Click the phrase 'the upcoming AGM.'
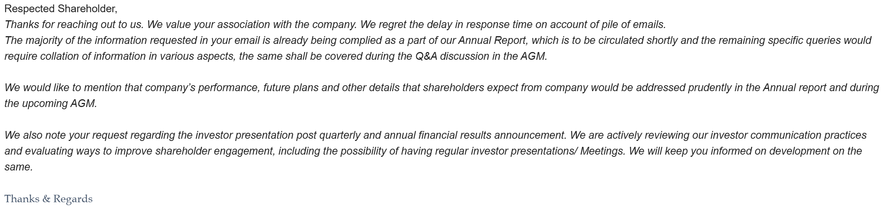 click(x=51, y=103)
